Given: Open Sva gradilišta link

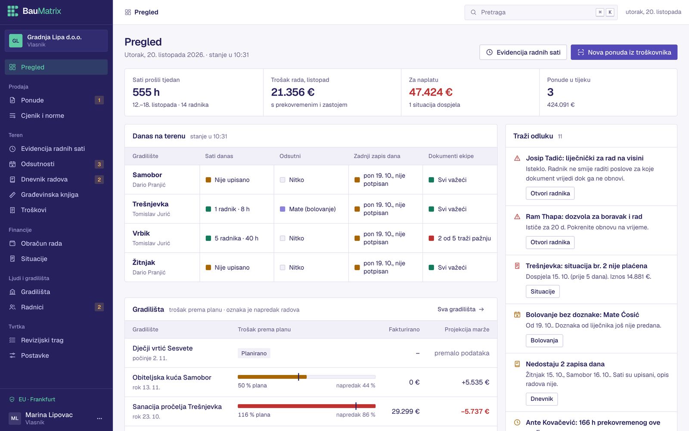Looking at the screenshot, I should tap(461, 309).
